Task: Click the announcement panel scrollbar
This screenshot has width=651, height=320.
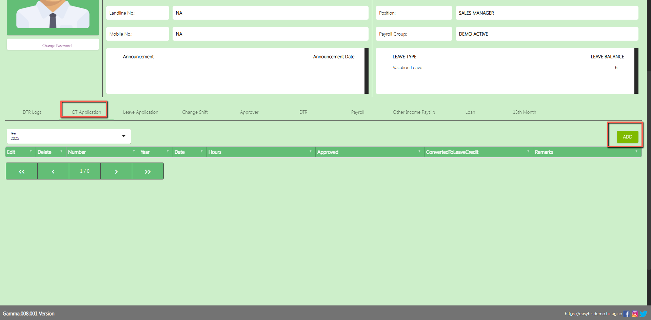Action: click(367, 71)
